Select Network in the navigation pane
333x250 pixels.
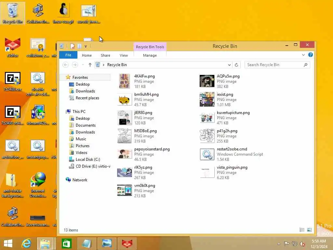point(80,180)
